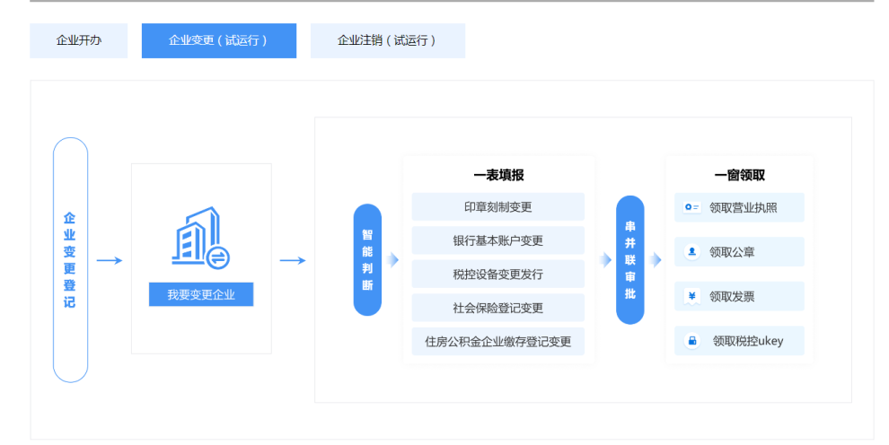The width and height of the screenshot is (889, 445).
Task: Click the 串并联审批 blue pill
Action: pos(629,260)
